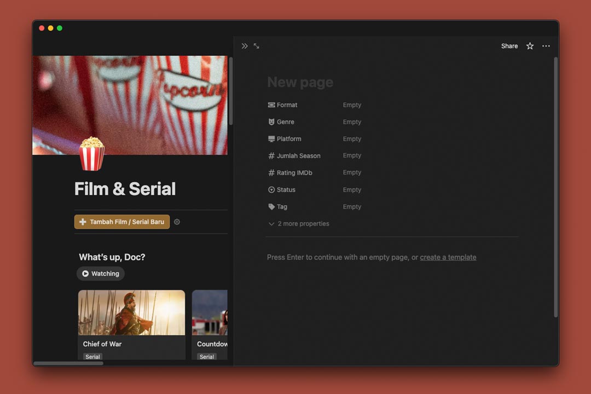Set the Platform property Empty value
This screenshot has width=591, height=394.
pos(352,139)
